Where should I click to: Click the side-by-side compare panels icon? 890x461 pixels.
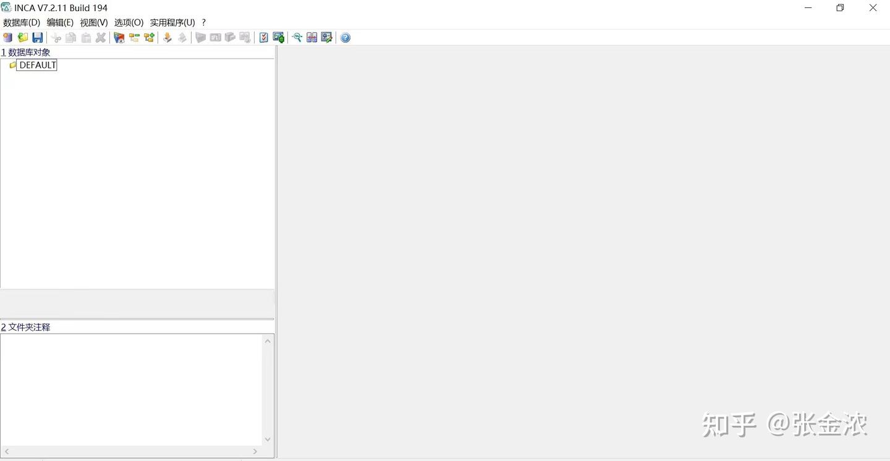(312, 38)
